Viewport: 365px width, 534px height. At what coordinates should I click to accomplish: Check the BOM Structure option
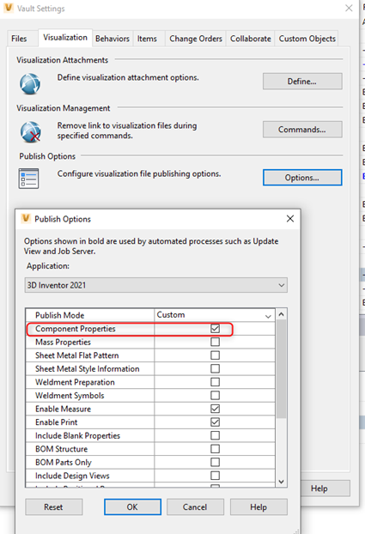pyautogui.click(x=215, y=449)
